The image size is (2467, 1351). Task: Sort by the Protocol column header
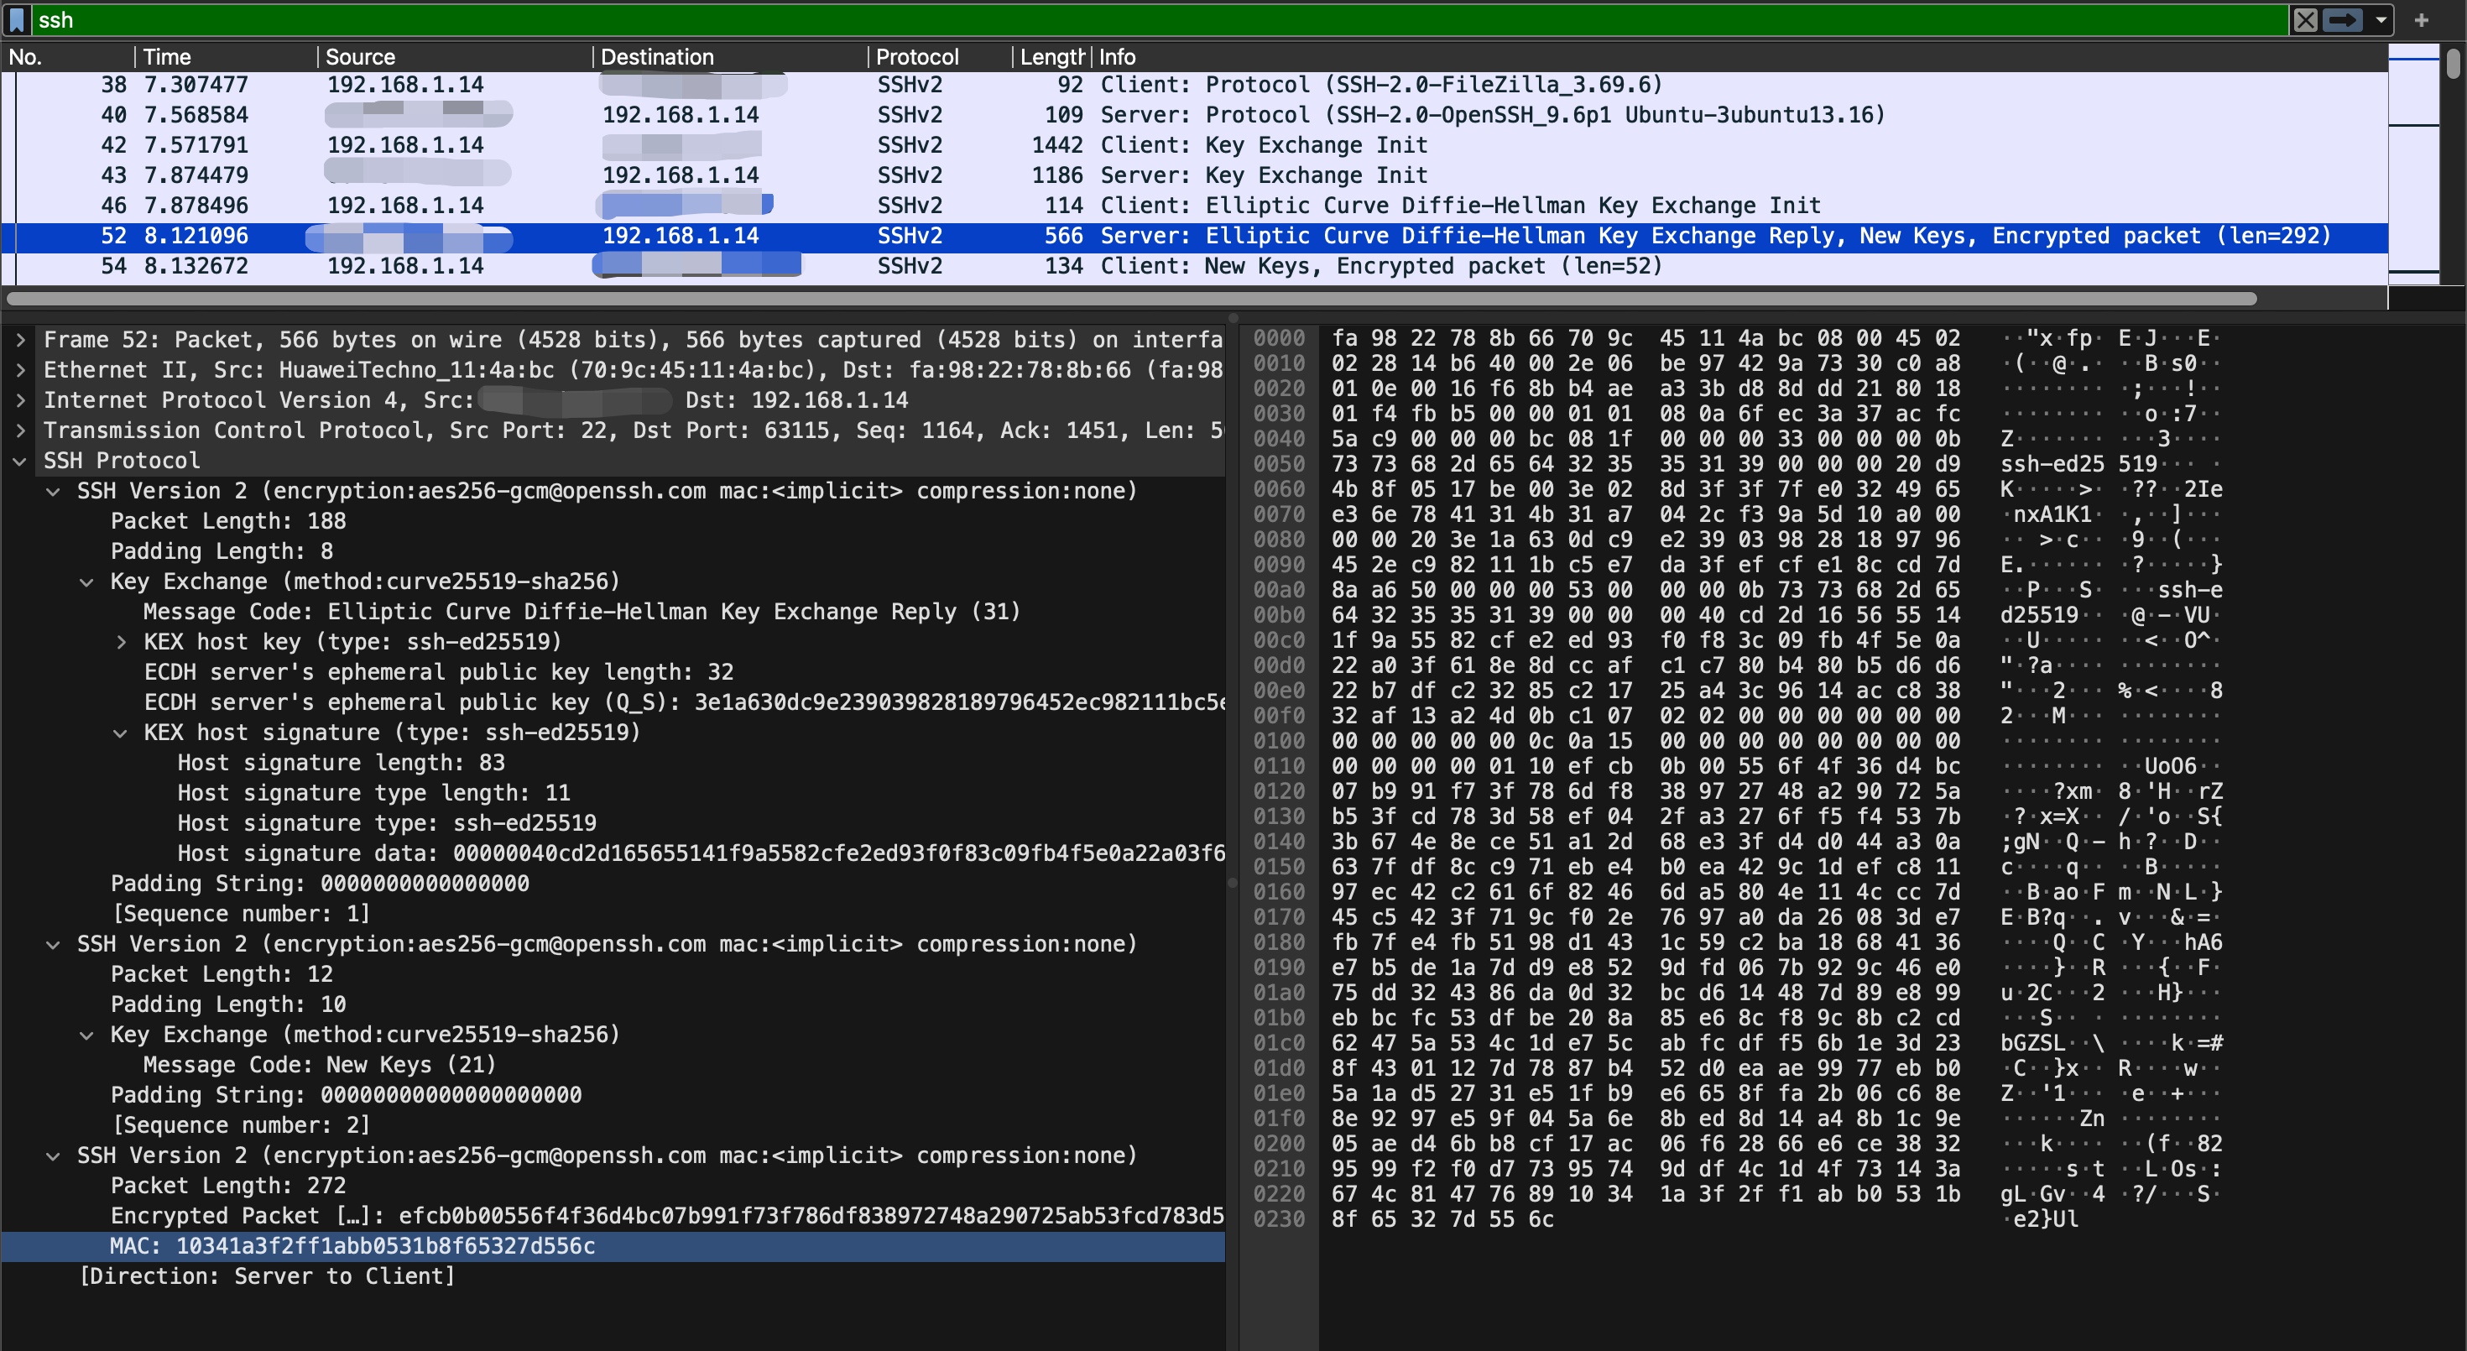pos(941,57)
